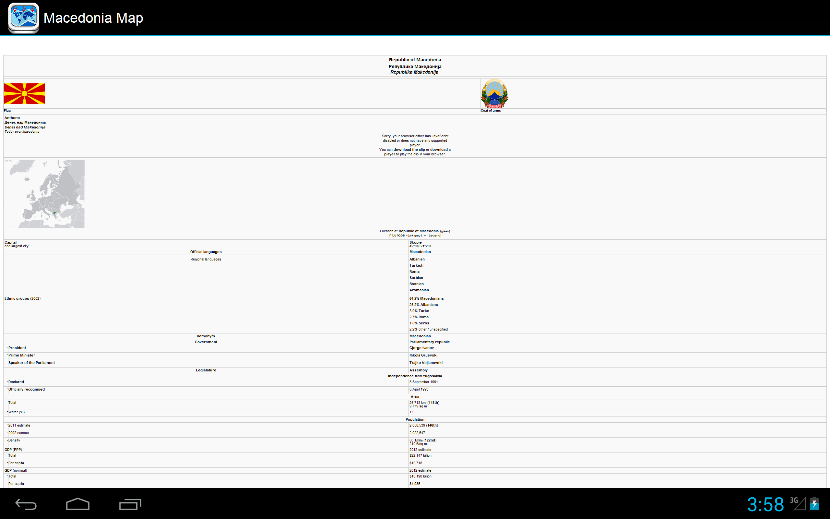
Task: Click the 148th area ranking link
Action: (433, 403)
